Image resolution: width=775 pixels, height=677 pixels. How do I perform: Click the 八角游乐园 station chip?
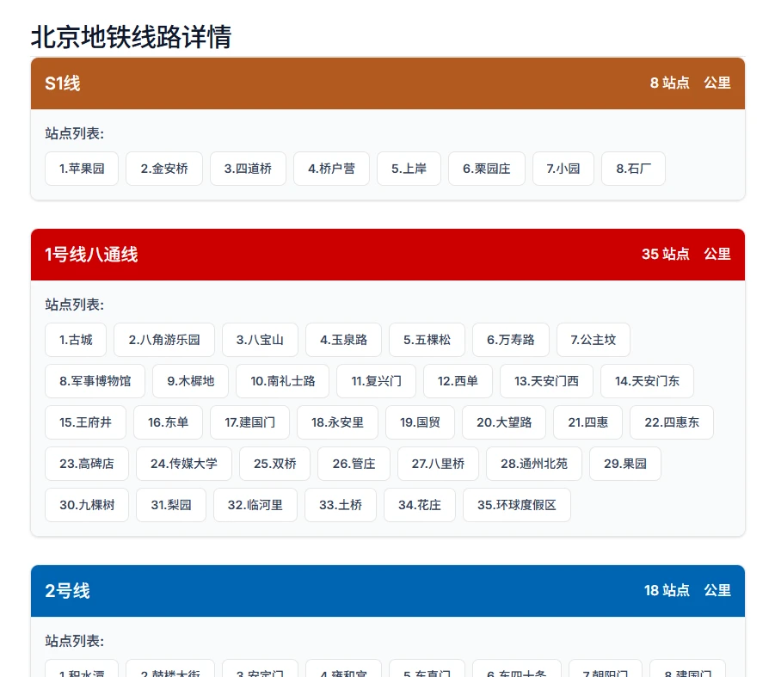[164, 340]
